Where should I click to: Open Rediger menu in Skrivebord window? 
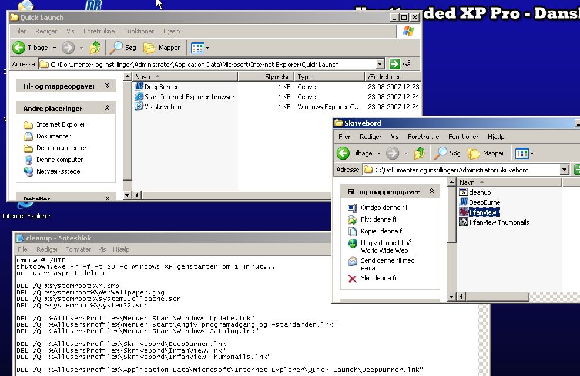370,137
